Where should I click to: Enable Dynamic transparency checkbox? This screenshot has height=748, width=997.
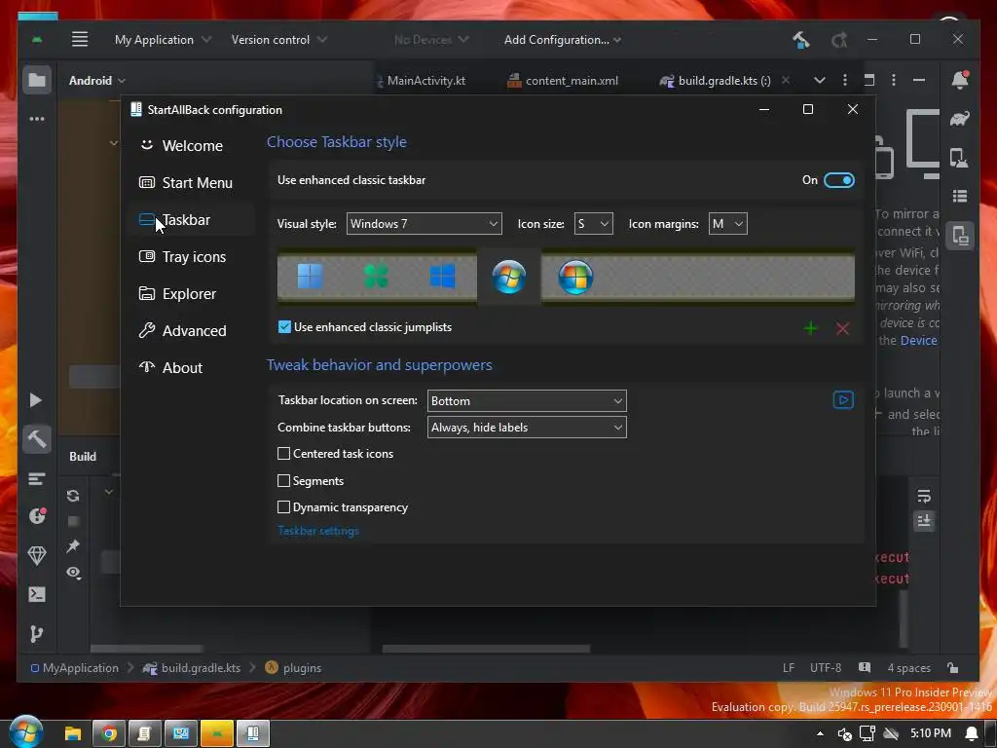283,506
